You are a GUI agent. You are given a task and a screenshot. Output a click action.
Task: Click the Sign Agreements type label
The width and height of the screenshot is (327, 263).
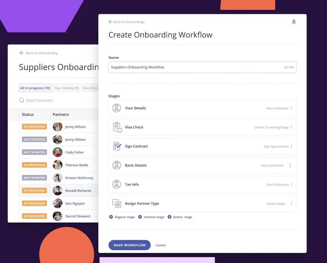(276, 147)
